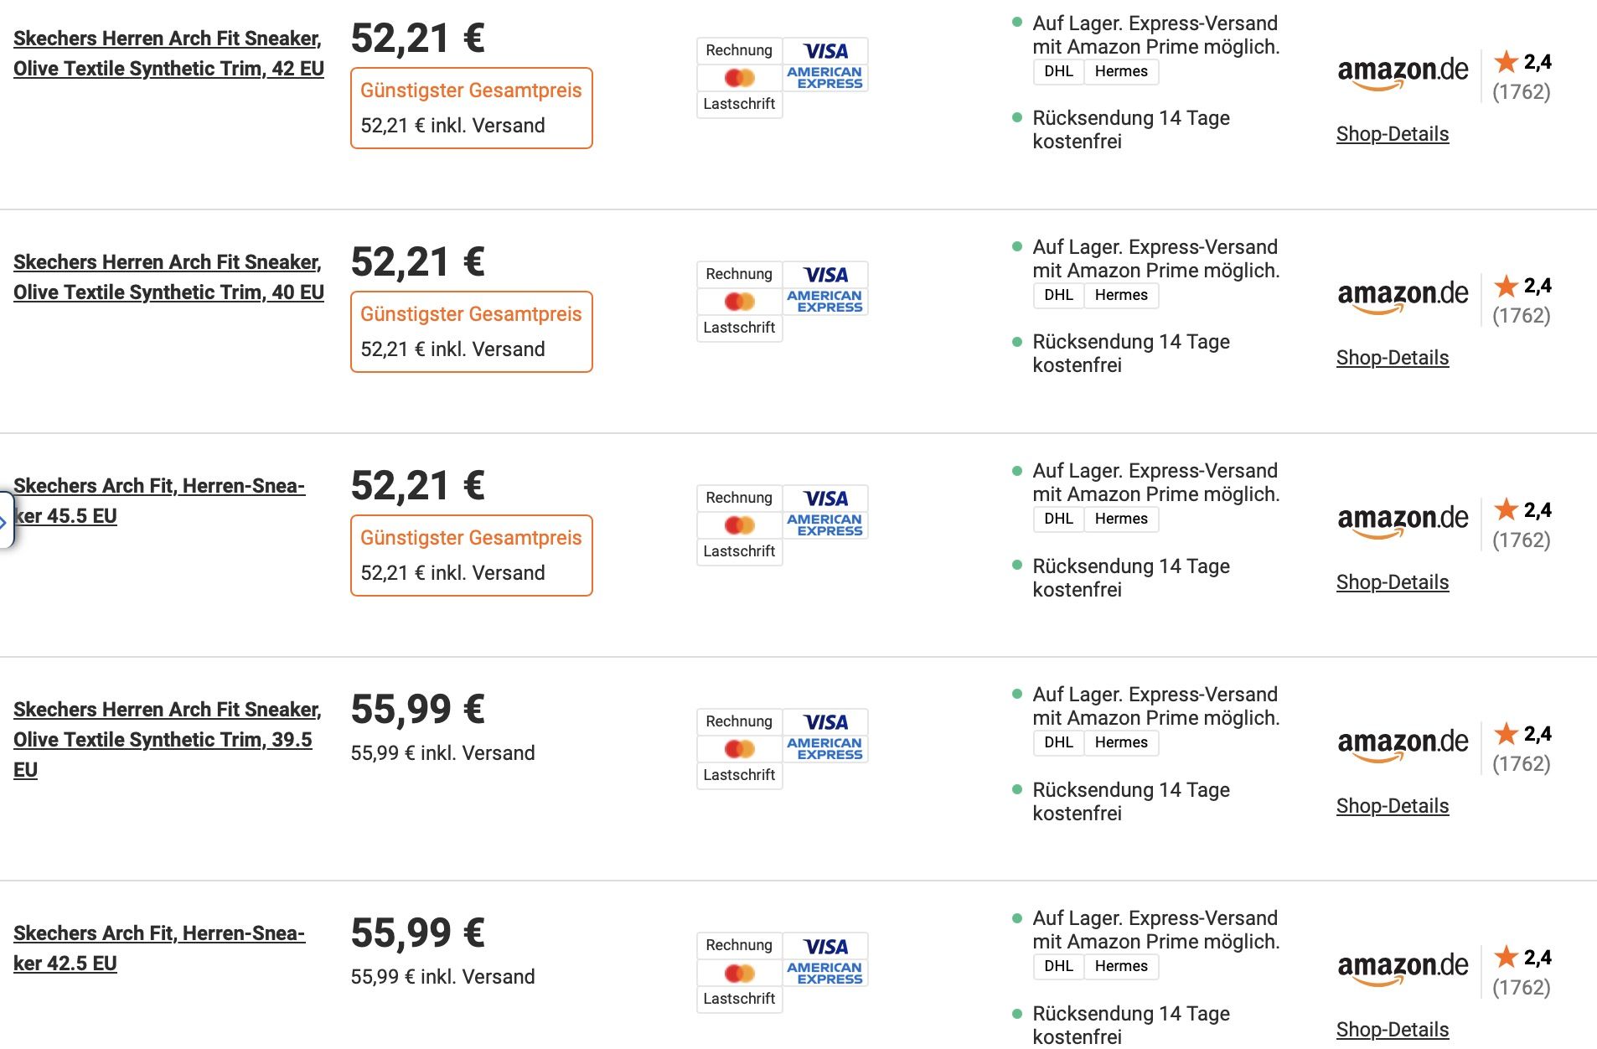Open the Skechers Herren-Sneaker 45.5 EU link

click(x=159, y=501)
